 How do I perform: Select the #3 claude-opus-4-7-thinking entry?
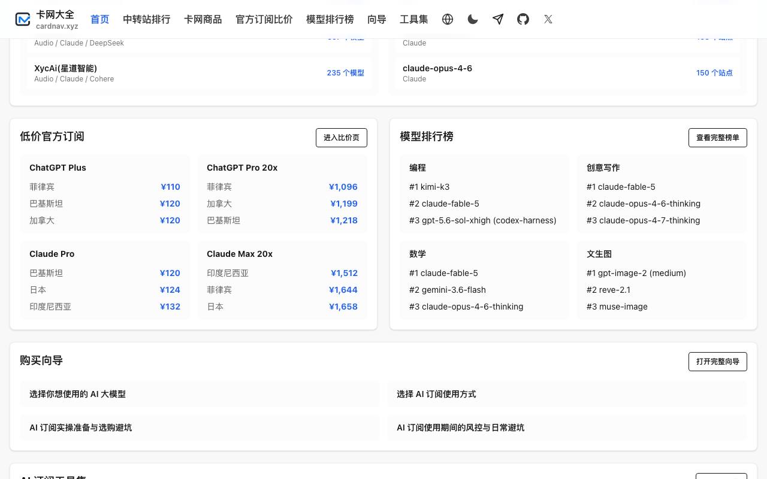(x=644, y=220)
